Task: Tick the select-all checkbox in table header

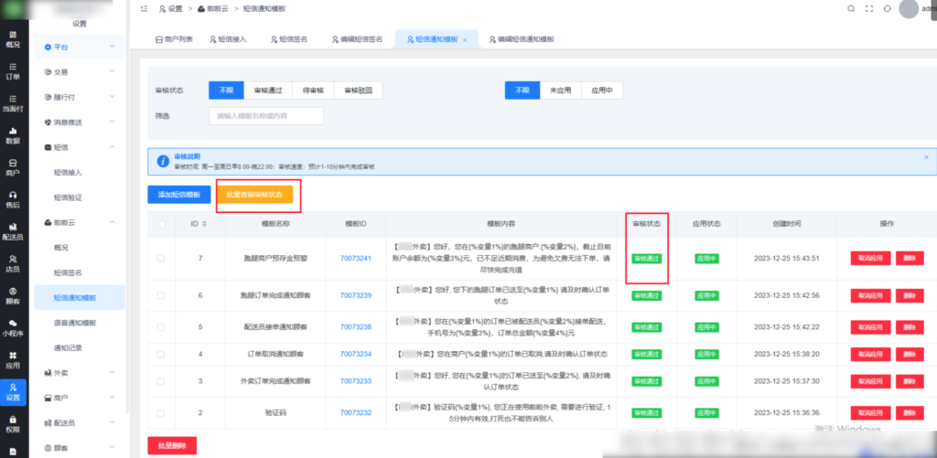Action: pos(161,224)
